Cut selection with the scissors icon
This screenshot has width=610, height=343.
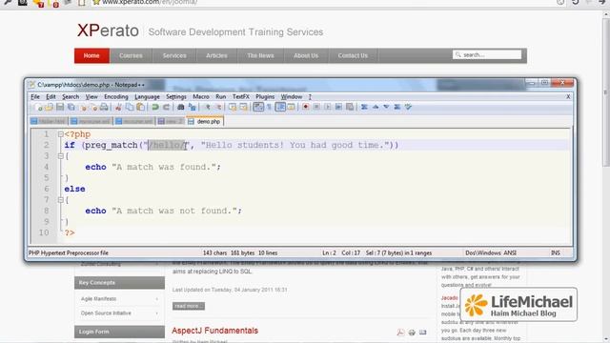[118, 107]
